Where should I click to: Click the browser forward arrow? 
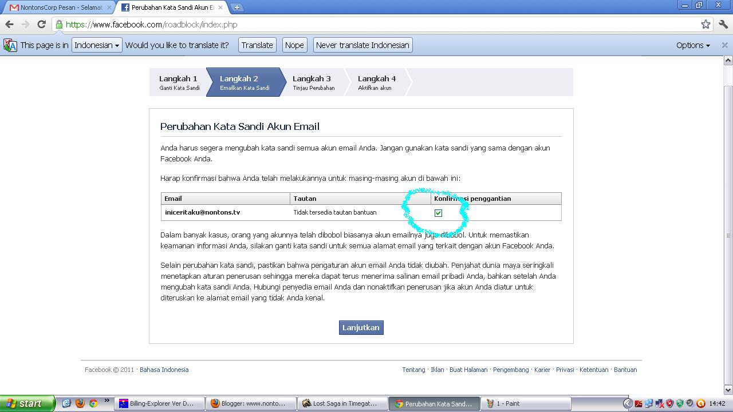click(x=25, y=24)
